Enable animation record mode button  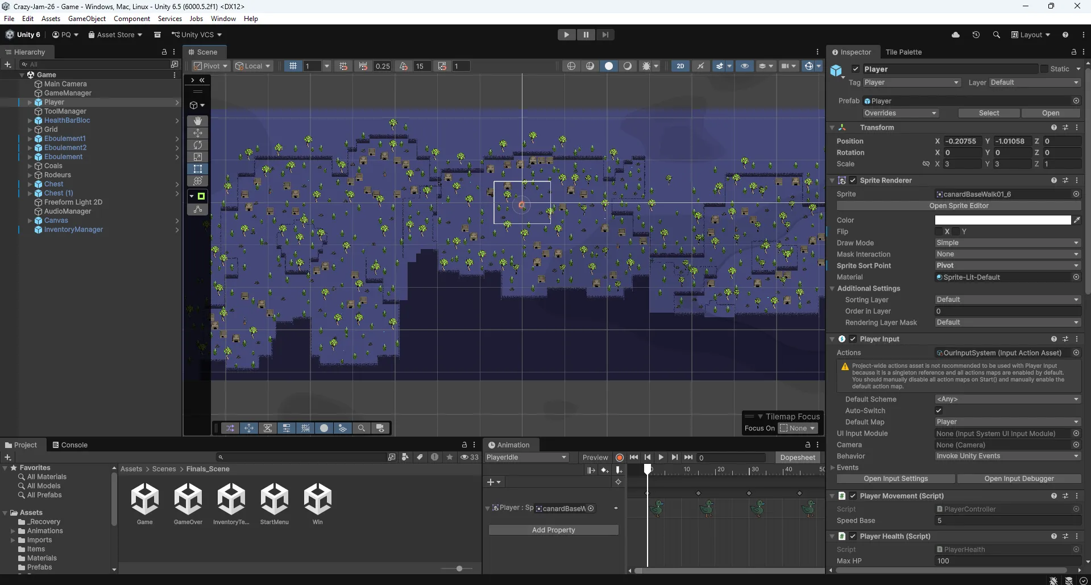(620, 458)
